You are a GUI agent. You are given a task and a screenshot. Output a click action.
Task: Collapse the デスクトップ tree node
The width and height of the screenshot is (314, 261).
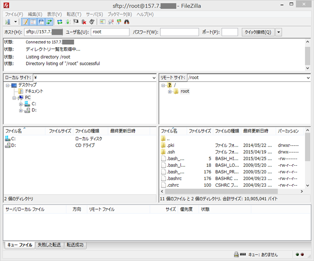(x=8, y=86)
